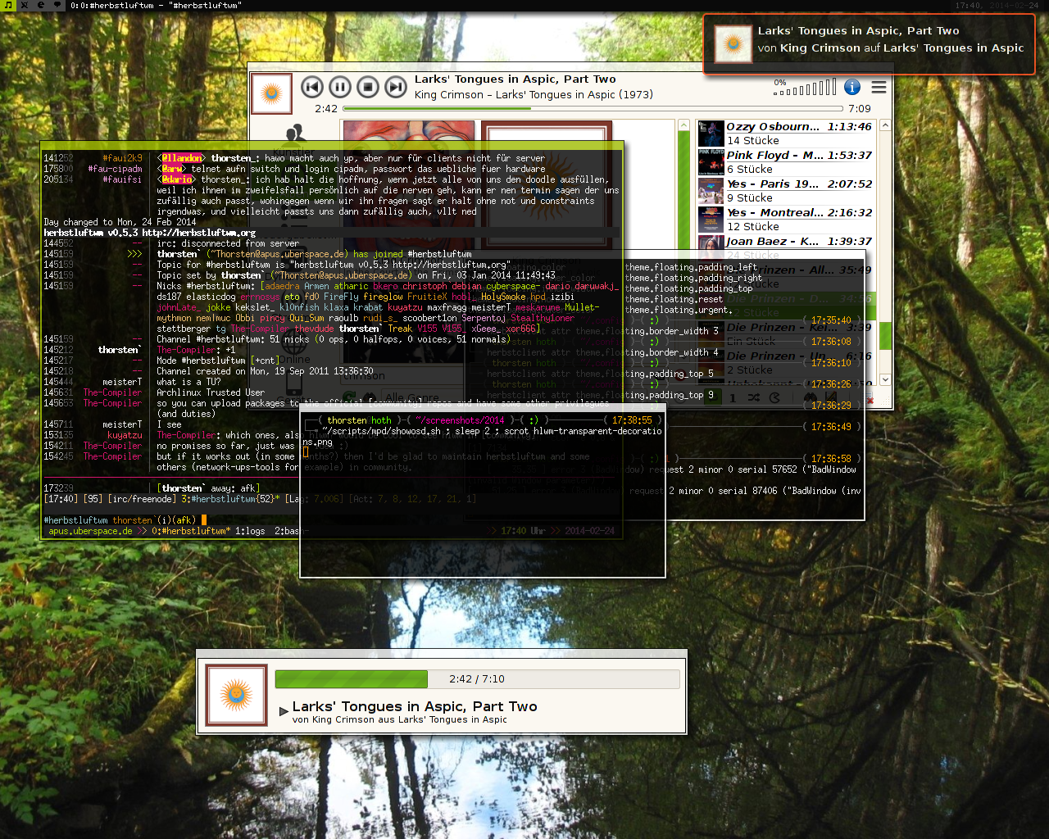Viewport: 1049px width, 839px height.
Task: Pause playback in the music player
Action: point(340,87)
